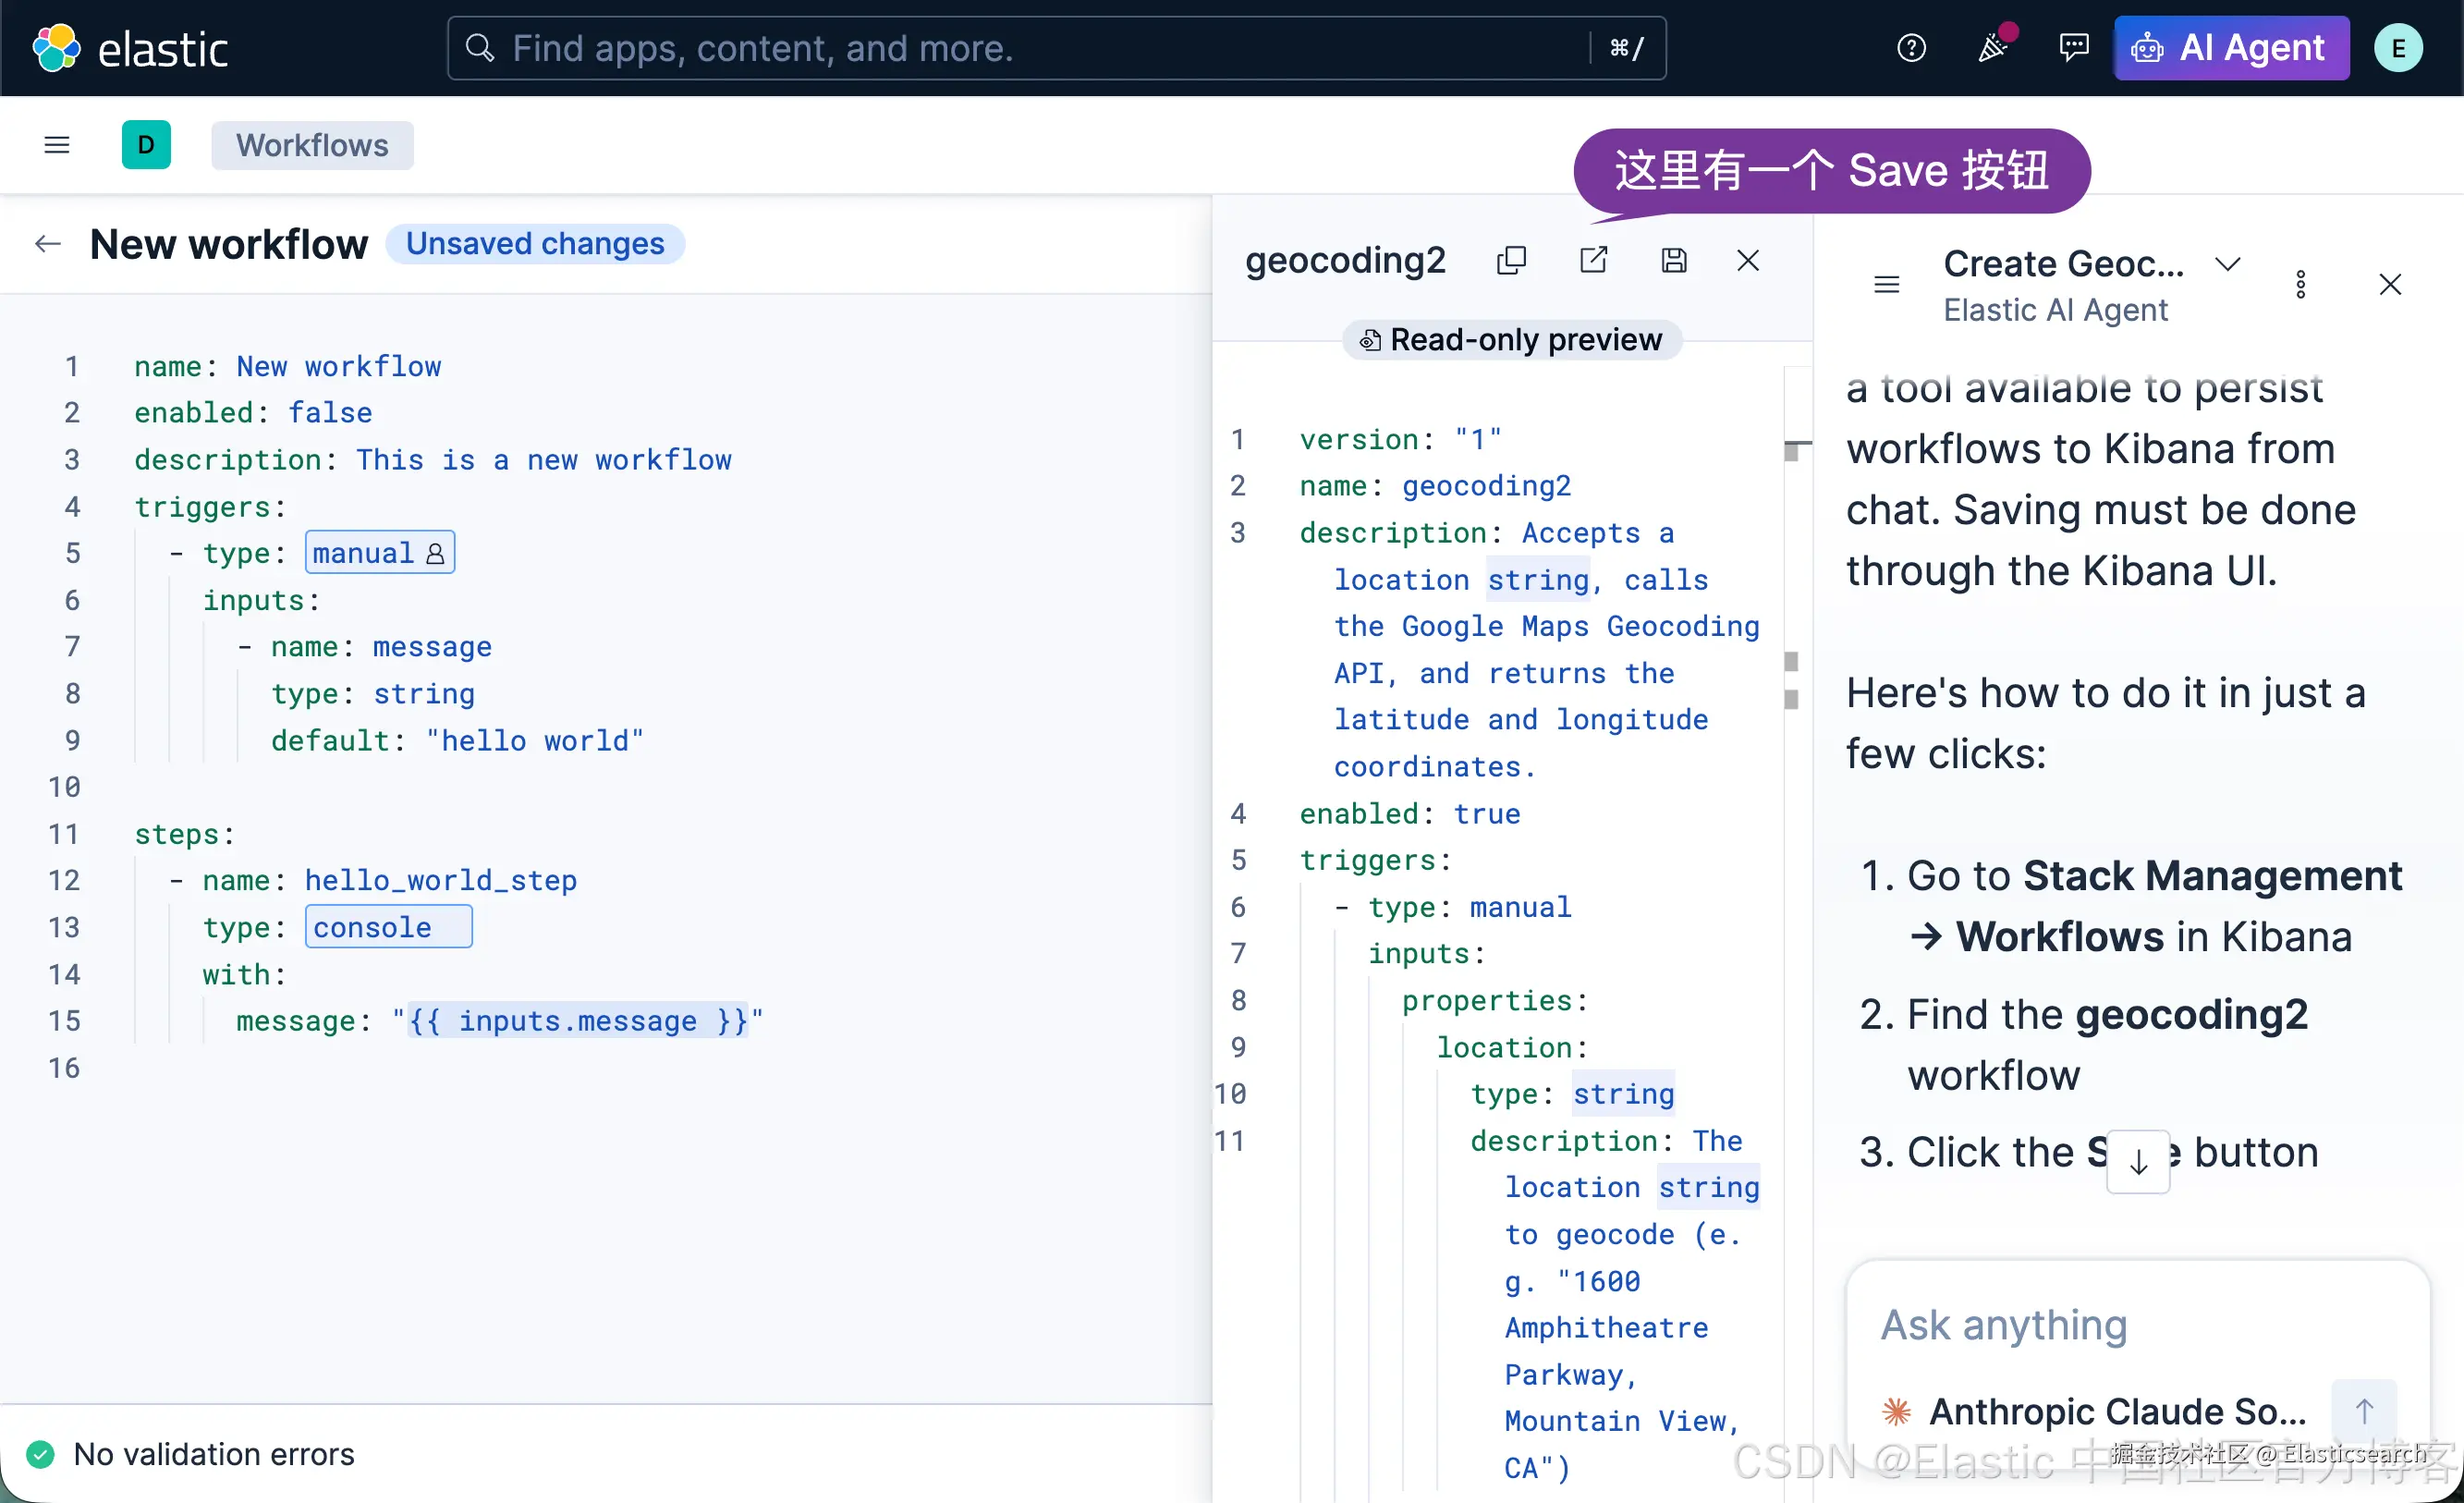Click 'default: "hello world"' on line 9
Image resolution: width=2464 pixels, height=1503 pixels.
[457, 740]
